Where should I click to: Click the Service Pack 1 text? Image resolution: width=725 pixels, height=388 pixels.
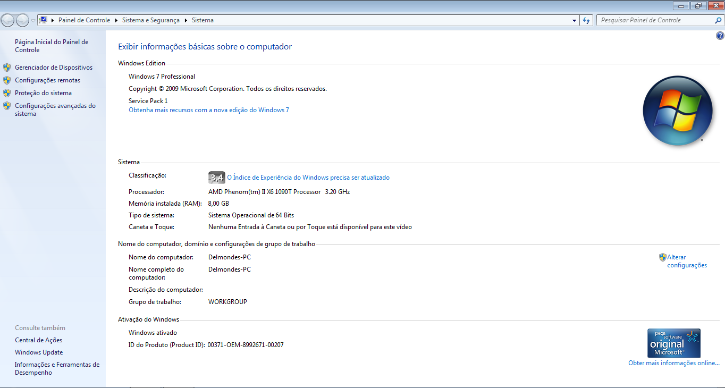coord(148,101)
